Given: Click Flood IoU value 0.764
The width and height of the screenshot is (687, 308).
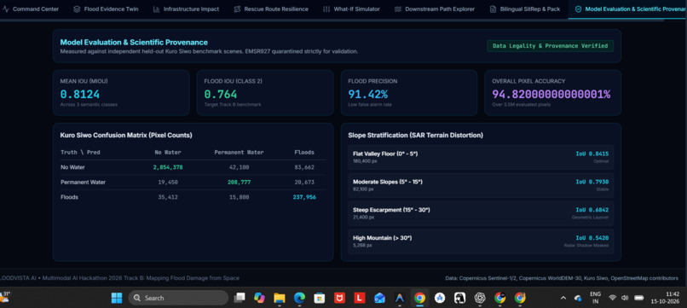Looking at the screenshot, I should click(x=221, y=94).
